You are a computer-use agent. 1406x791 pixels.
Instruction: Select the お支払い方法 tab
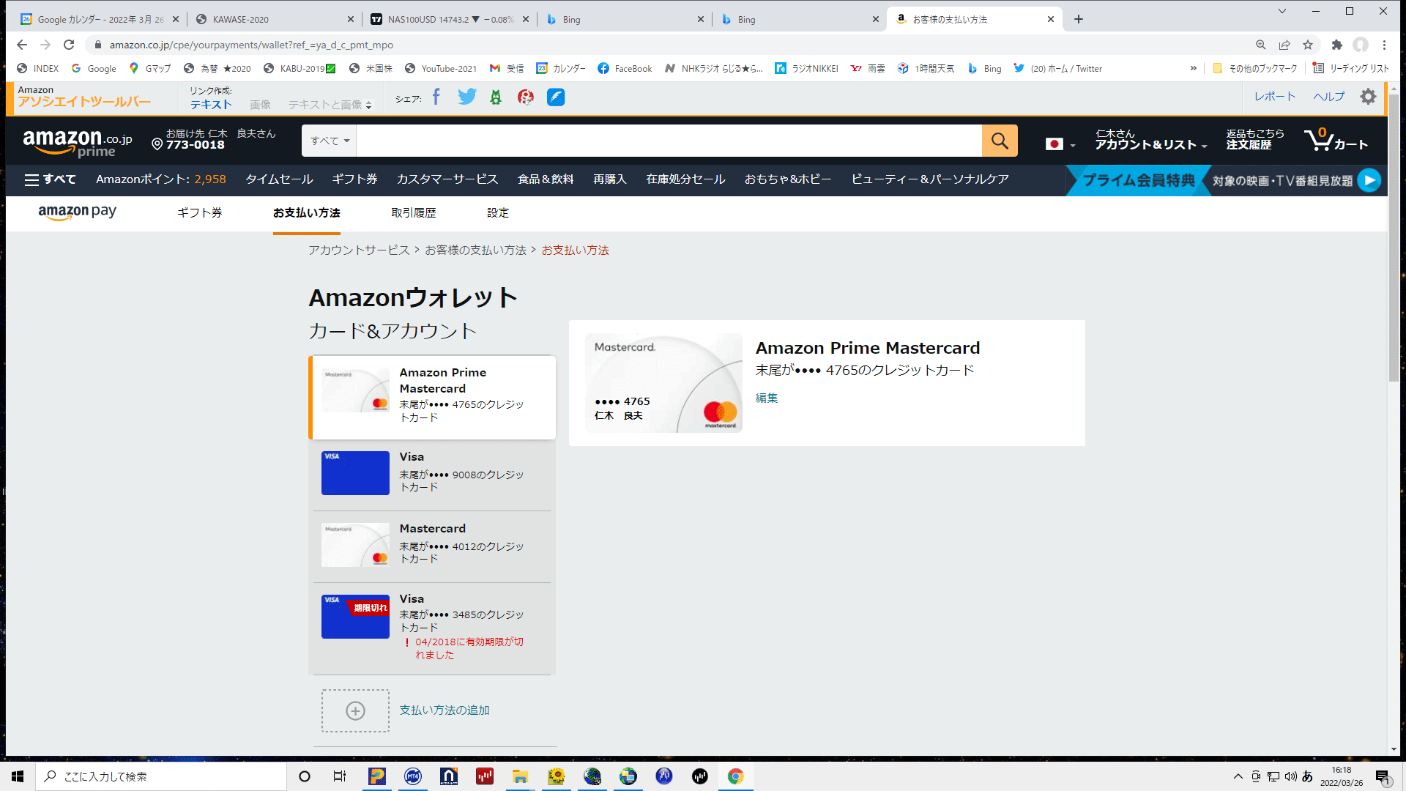pos(306,213)
